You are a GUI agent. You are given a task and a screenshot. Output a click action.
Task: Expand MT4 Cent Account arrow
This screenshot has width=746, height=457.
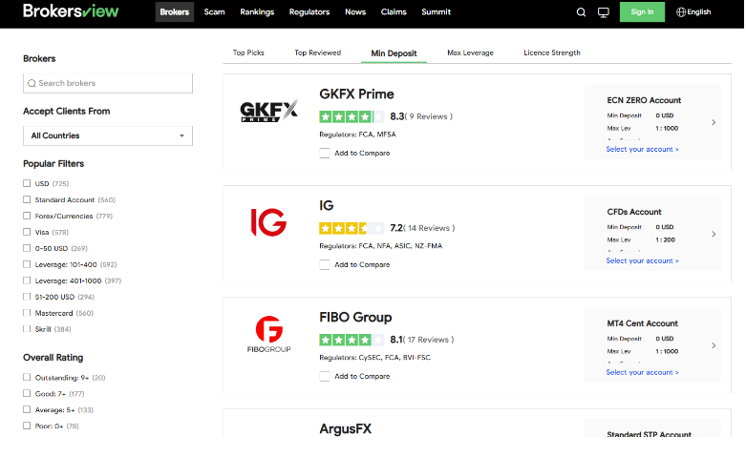[714, 345]
